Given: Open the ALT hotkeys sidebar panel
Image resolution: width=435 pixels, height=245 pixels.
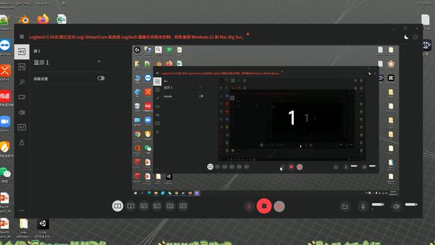Looking at the screenshot, I should pyautogui.click(x=21, y=127).
